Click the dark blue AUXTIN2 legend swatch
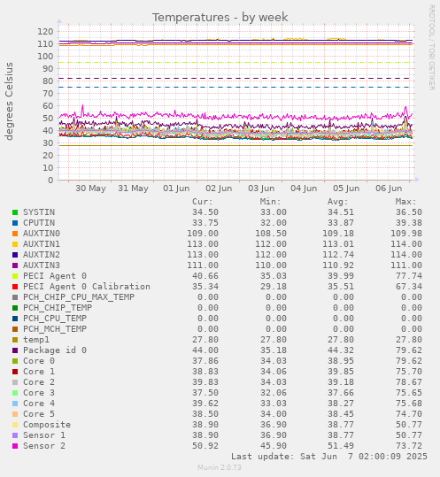 tap(15, 255)
